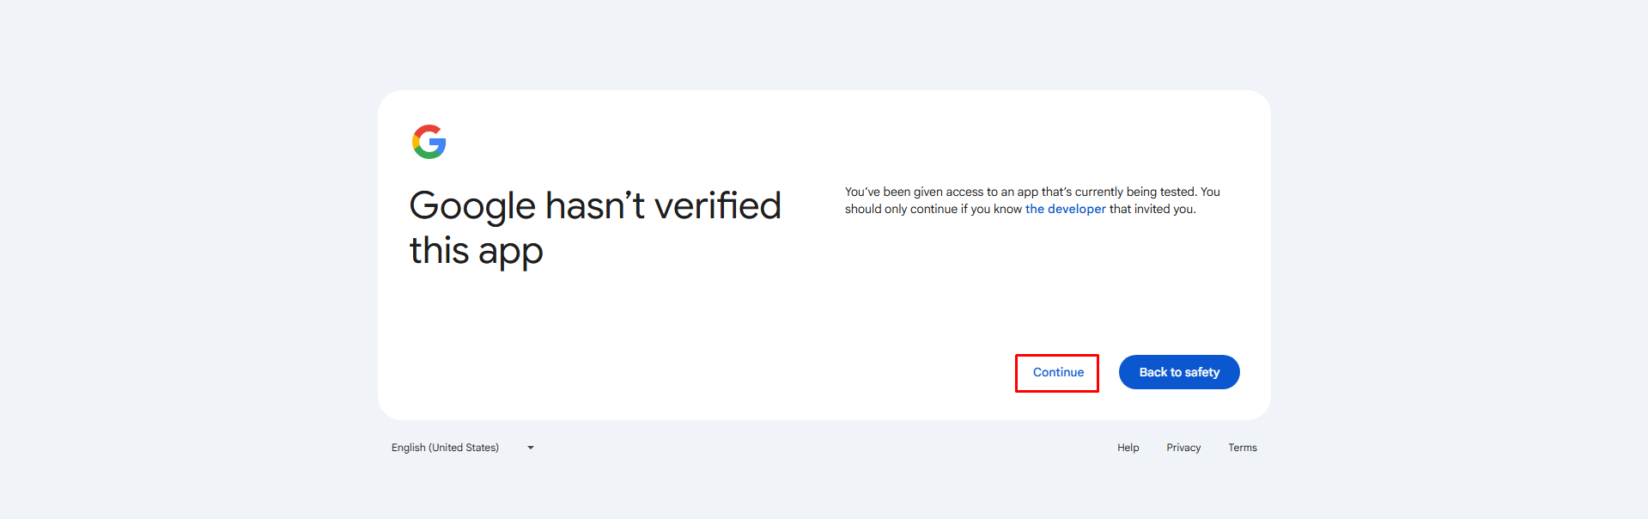This screenshot has width=1648, height=519.
Task: Click the word "Google" in the heading
Action: tap(472, 206)
